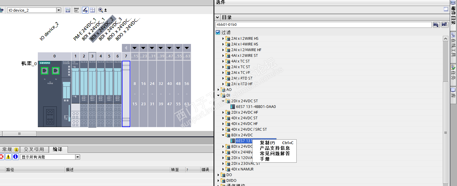
Task: Expand slot group ..63 arrow
Action: pos(187,48)
